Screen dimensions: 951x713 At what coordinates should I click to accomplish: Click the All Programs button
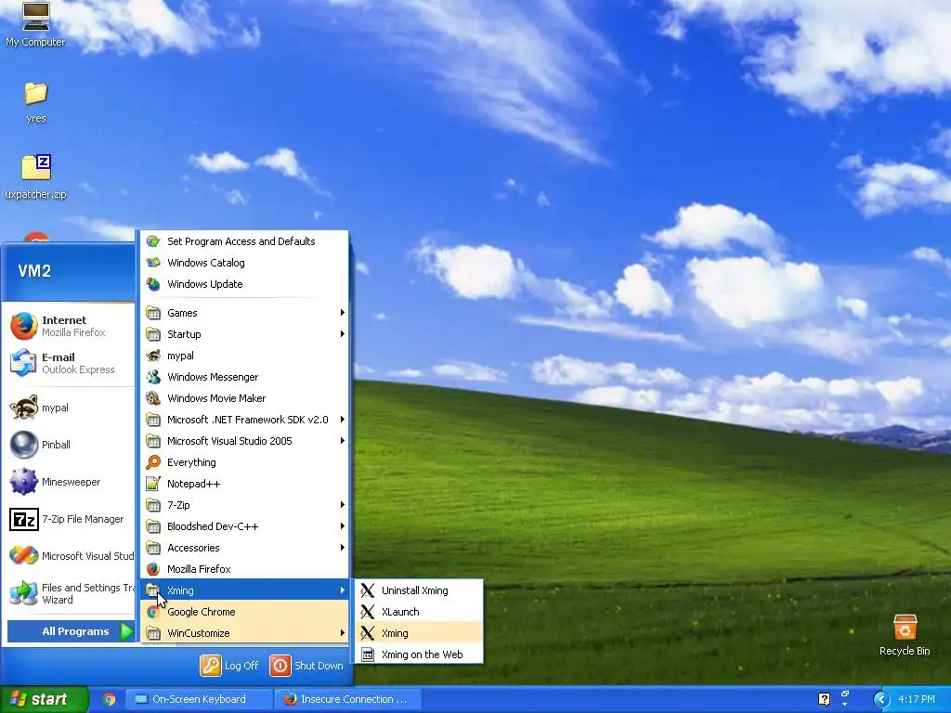tap(71, 631)
